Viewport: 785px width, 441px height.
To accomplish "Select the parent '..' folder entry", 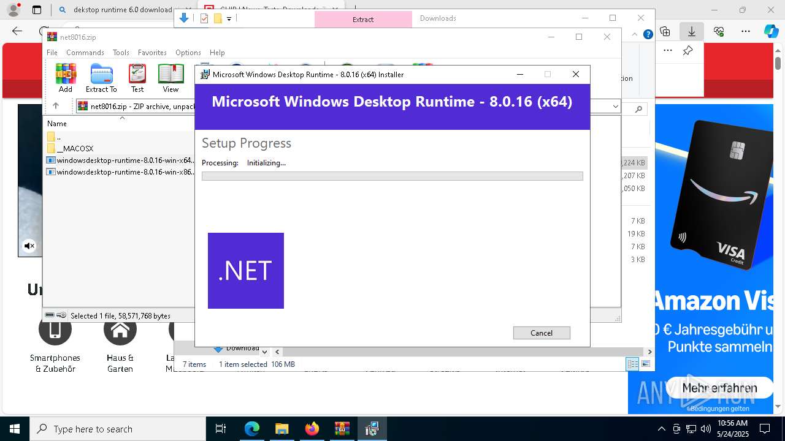I will pos(54,137).
